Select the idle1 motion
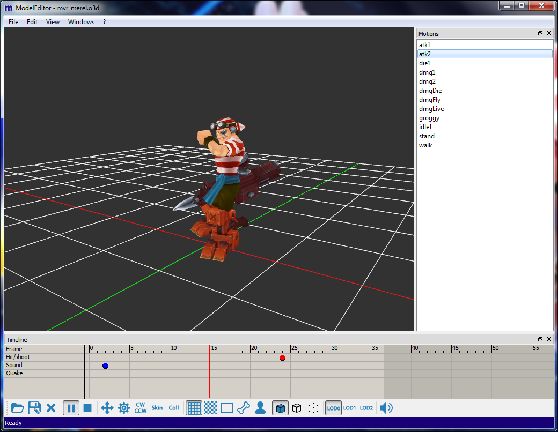The height and width of the screenshot is (432, 558). coord(484,127)
